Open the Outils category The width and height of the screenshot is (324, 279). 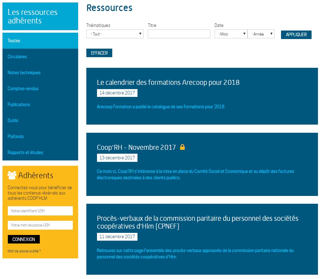click(13, 120)
